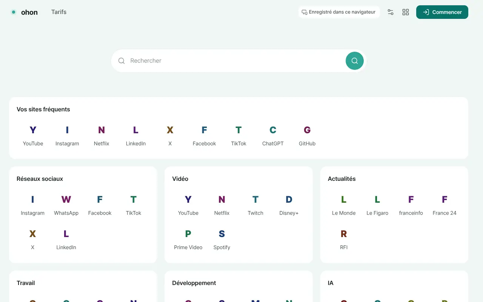The height and width of the screenshot is (302, 483).
Task: Open TikTok in Réseaux sociaux
Action: [x=134, y=205]
